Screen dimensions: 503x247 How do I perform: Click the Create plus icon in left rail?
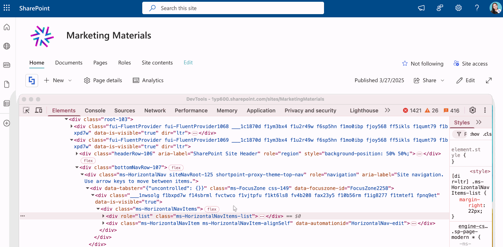pyautogui.click(x=7, y=123)
